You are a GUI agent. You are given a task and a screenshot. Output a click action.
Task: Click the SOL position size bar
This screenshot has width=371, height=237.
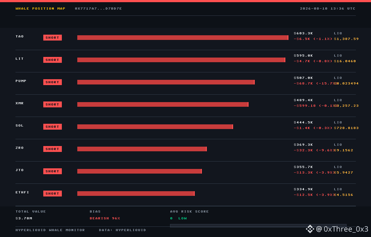coord(155,127)
